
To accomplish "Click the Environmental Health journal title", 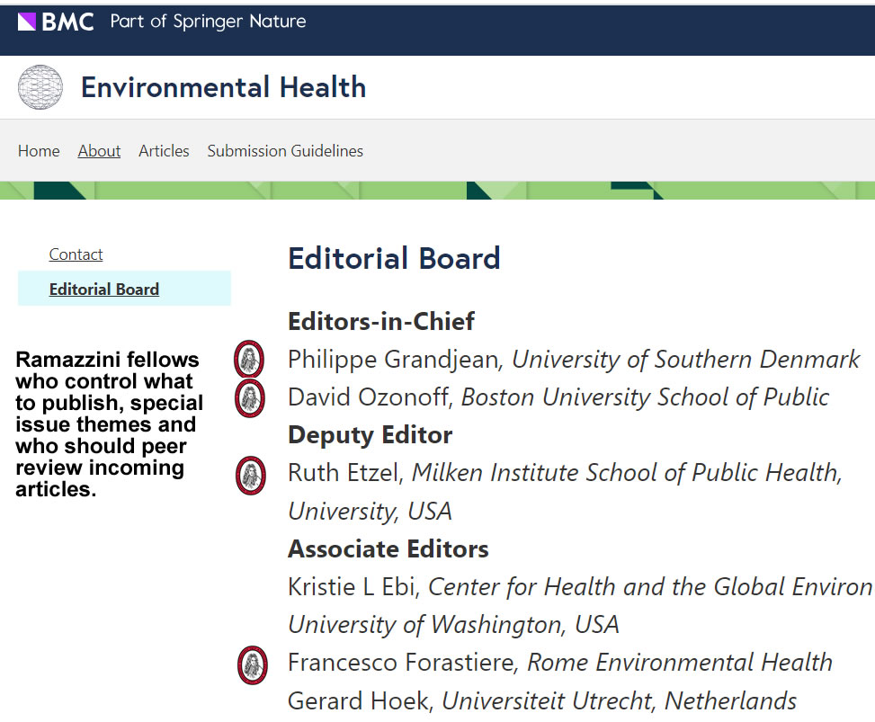I will (x=223, y=87).
